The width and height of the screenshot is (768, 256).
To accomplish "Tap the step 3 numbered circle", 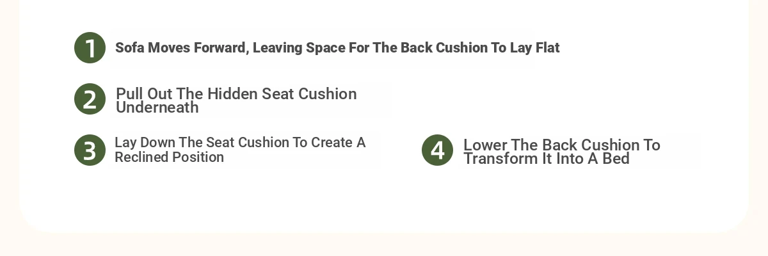I will 90,150.
